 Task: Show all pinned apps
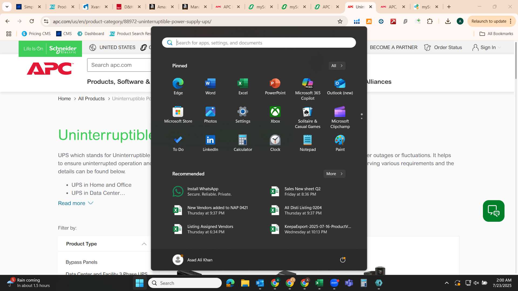click(337, 66)
